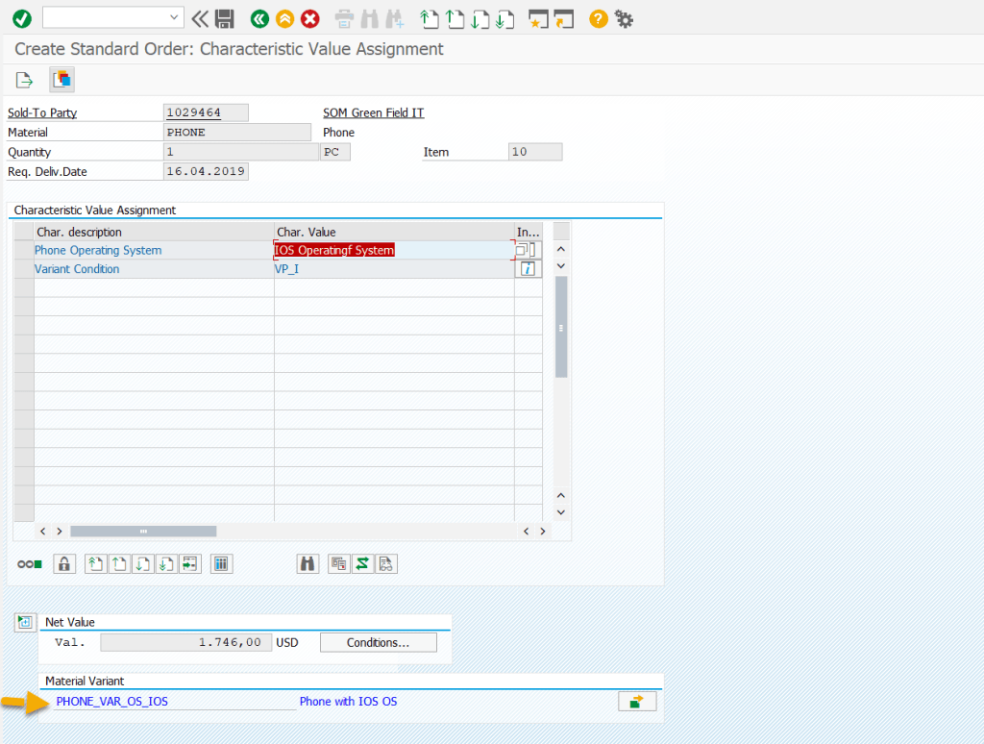Print using the top toolbar printer icon

click(344, 19)
